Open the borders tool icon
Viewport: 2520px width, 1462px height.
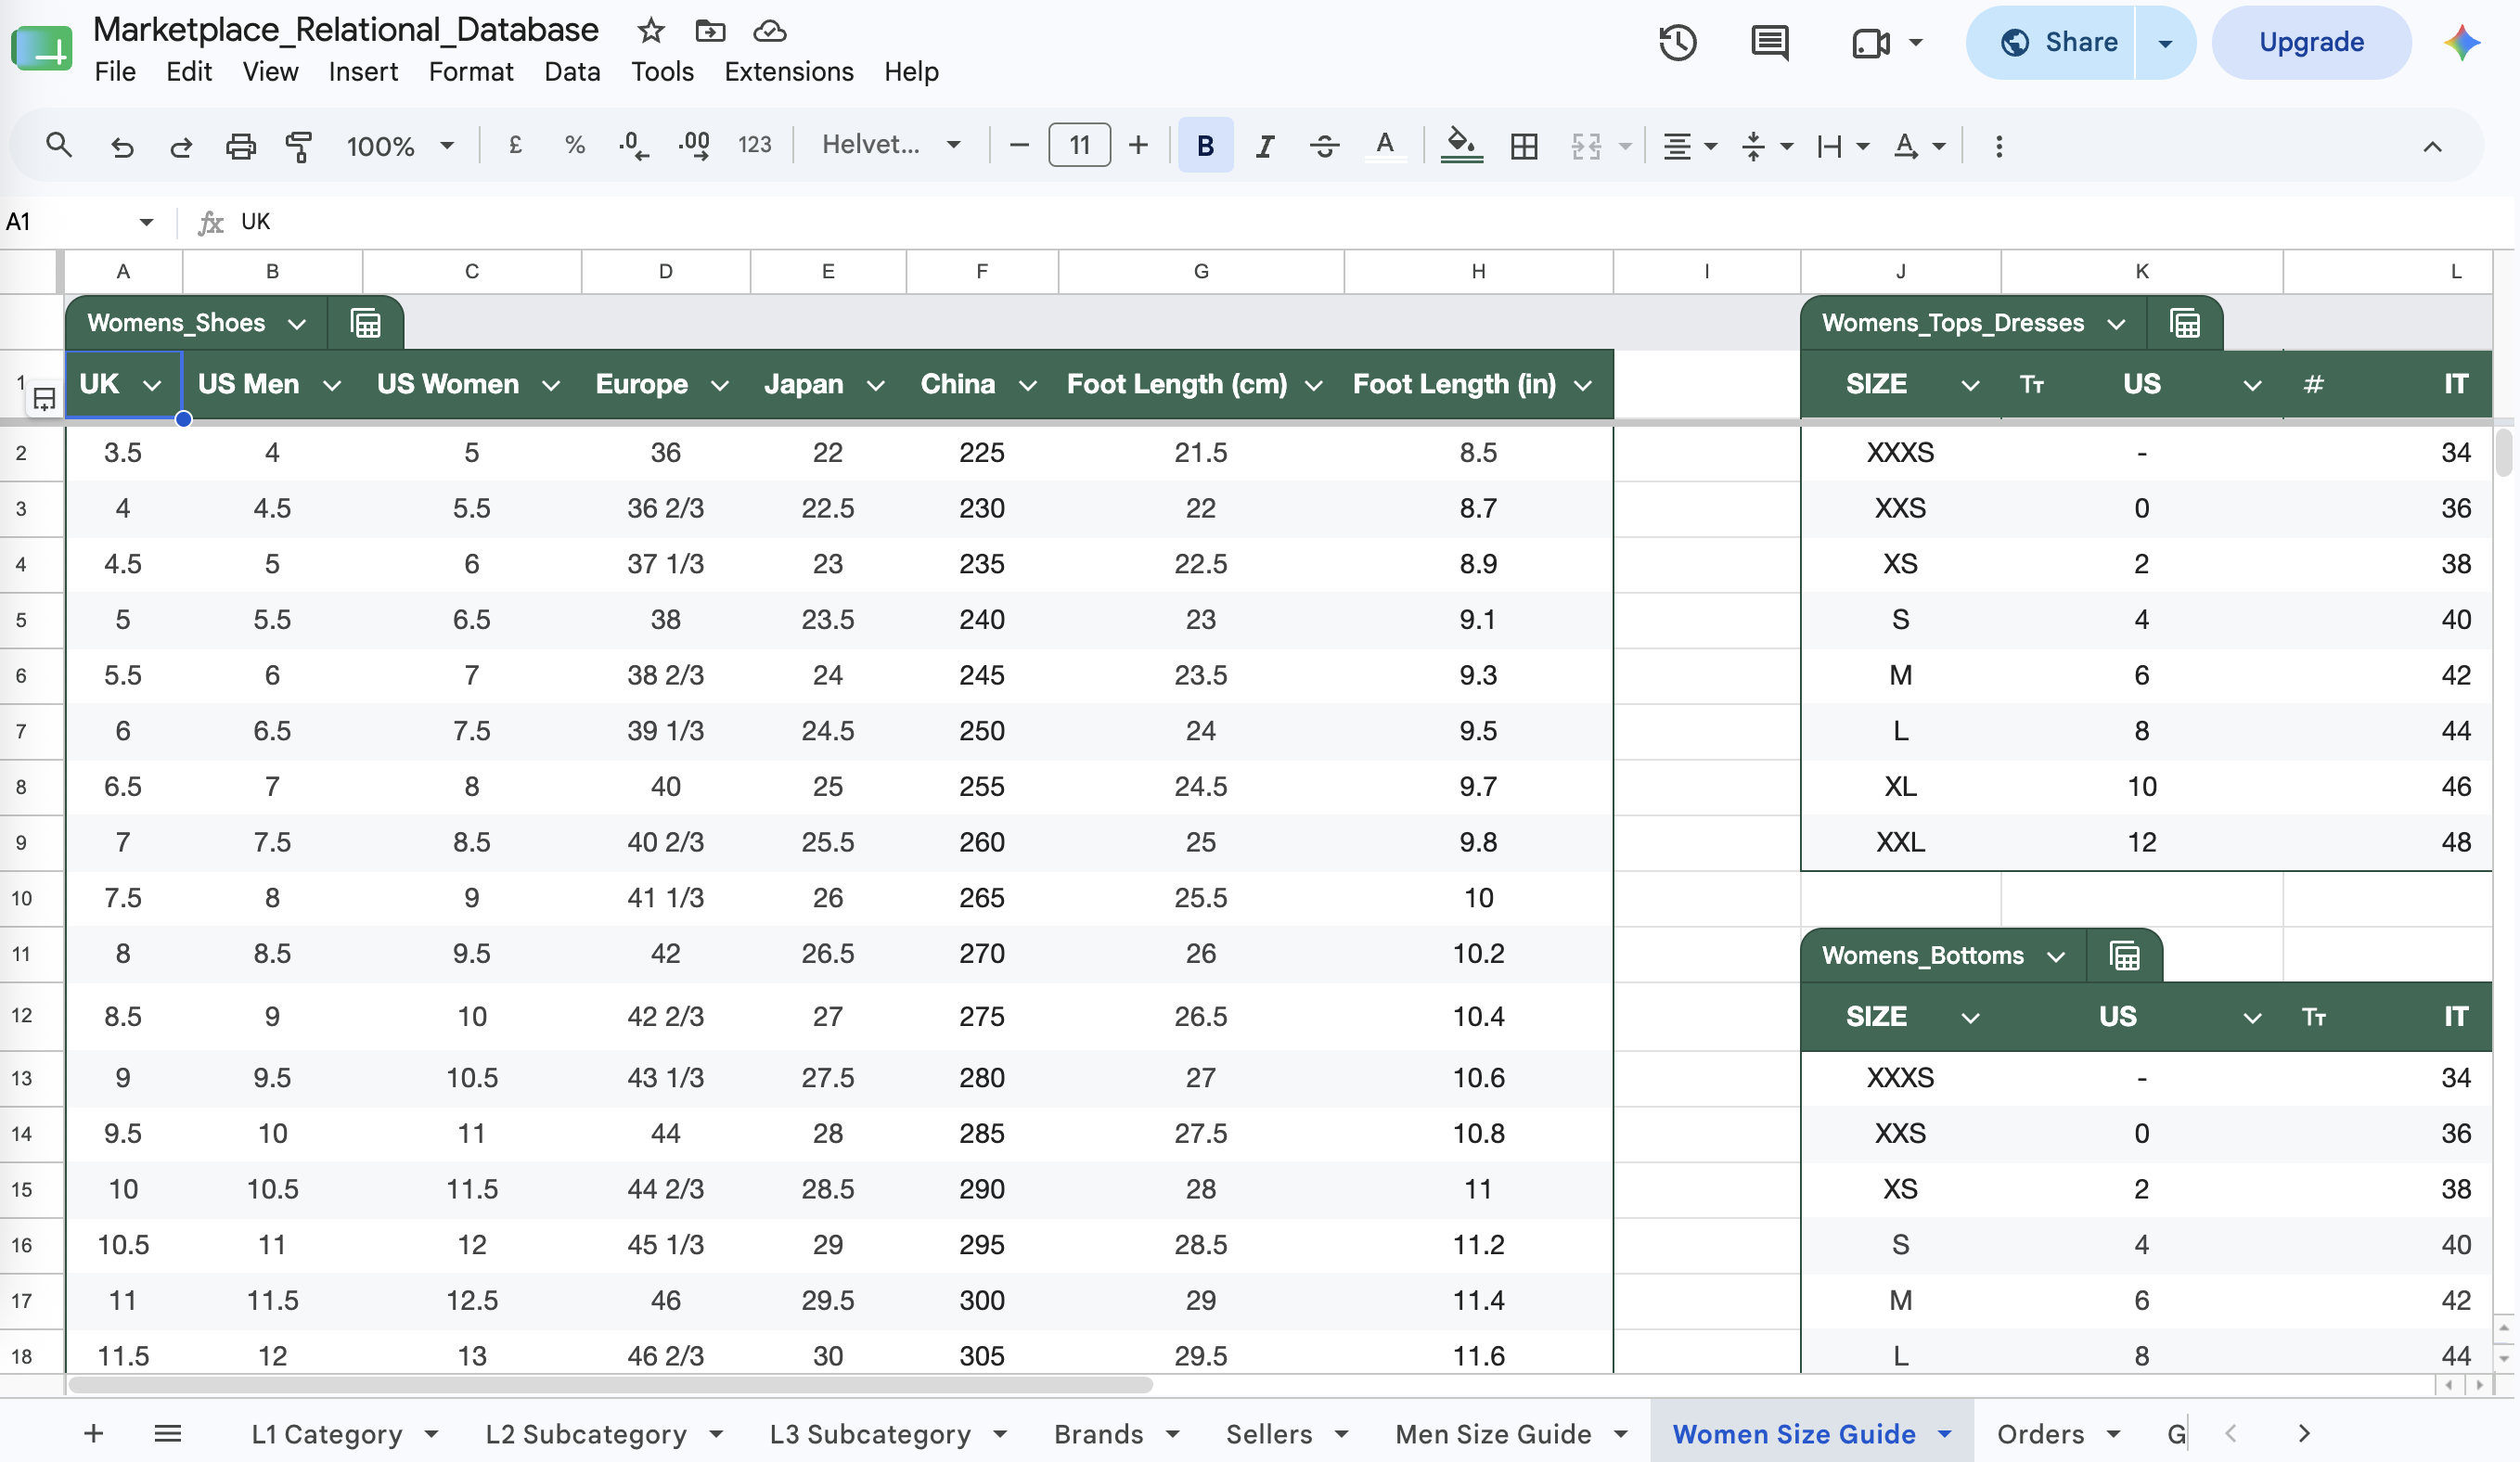coord(1524,146)
